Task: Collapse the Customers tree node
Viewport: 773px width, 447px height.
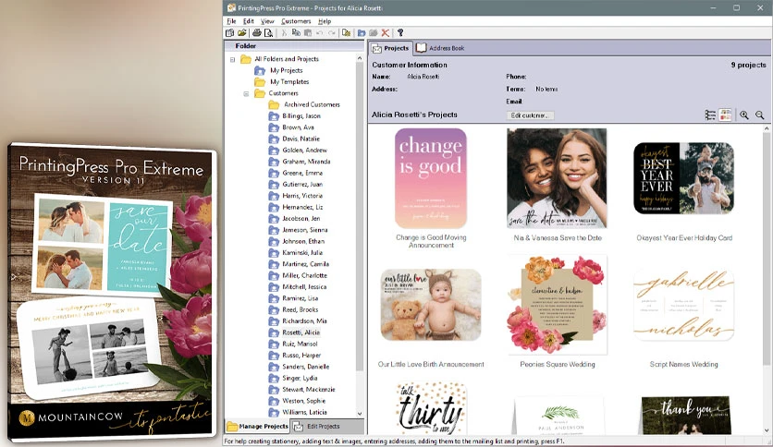Action: [x=246, y=93]
